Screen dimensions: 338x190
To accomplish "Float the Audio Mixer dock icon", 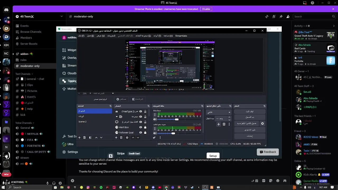I will pyautogui.click(x=202, y=106).
